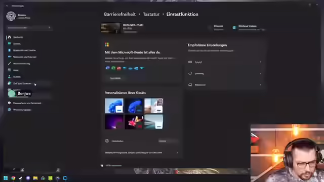
Task: Select the teal lake theme thumbnail
Action: (153, 122)
